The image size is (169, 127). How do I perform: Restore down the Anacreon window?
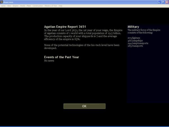point(163,2)
